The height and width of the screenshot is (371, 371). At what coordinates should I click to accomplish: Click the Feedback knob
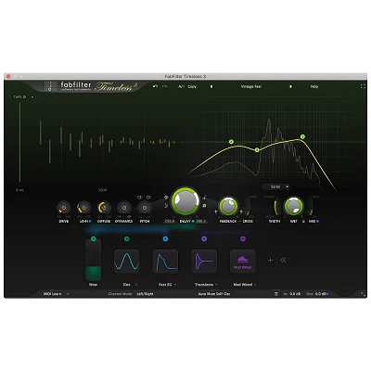(228, 206)
